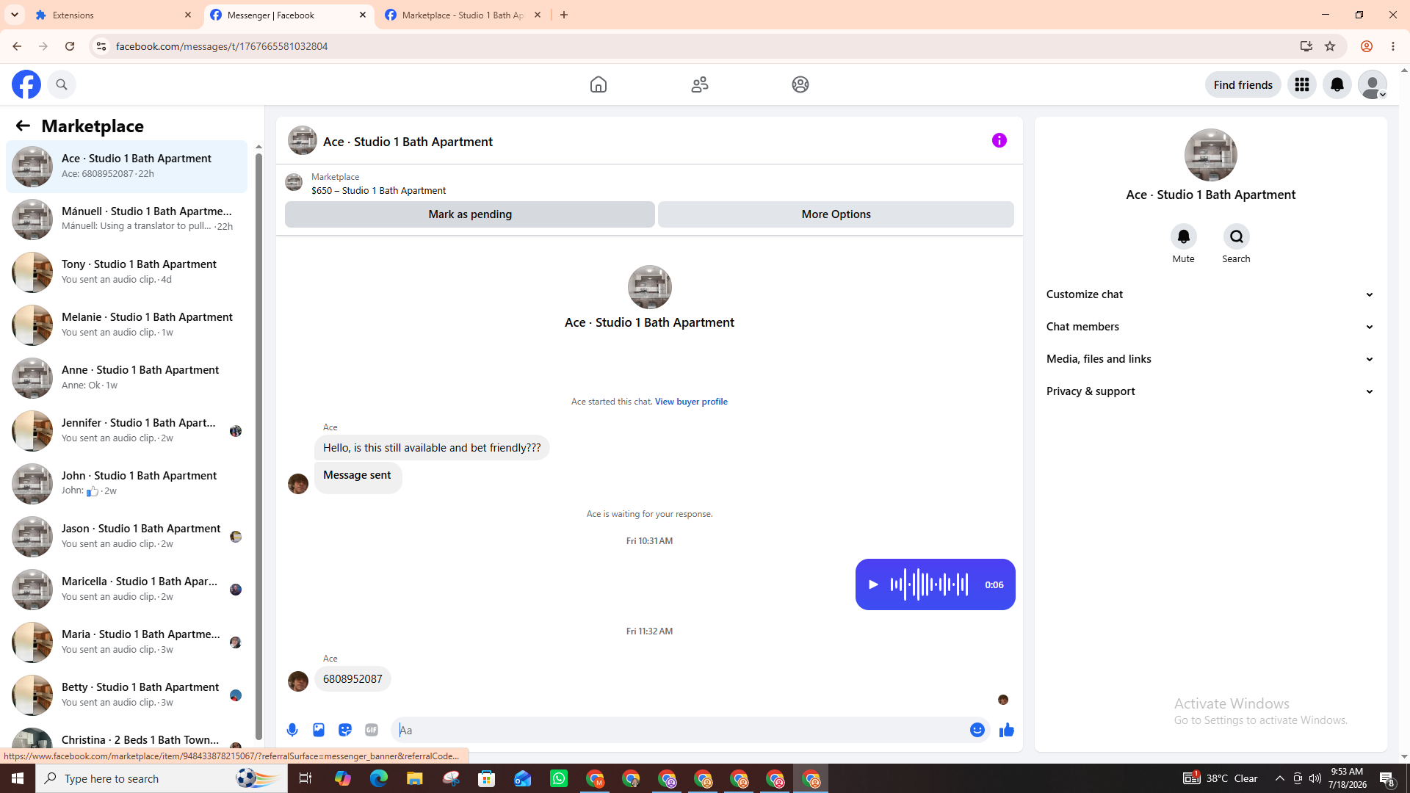Screen dimensions: 1410x793
Task: Open Mánuell's Studio 1 Bath Apartment chat
Action: [x=127, y=219]
